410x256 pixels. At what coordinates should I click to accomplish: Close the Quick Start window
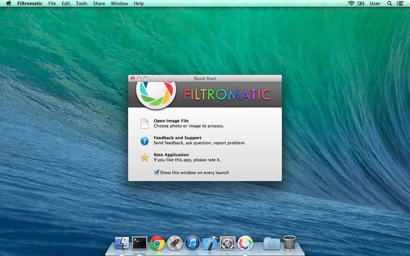pos(133,78)
